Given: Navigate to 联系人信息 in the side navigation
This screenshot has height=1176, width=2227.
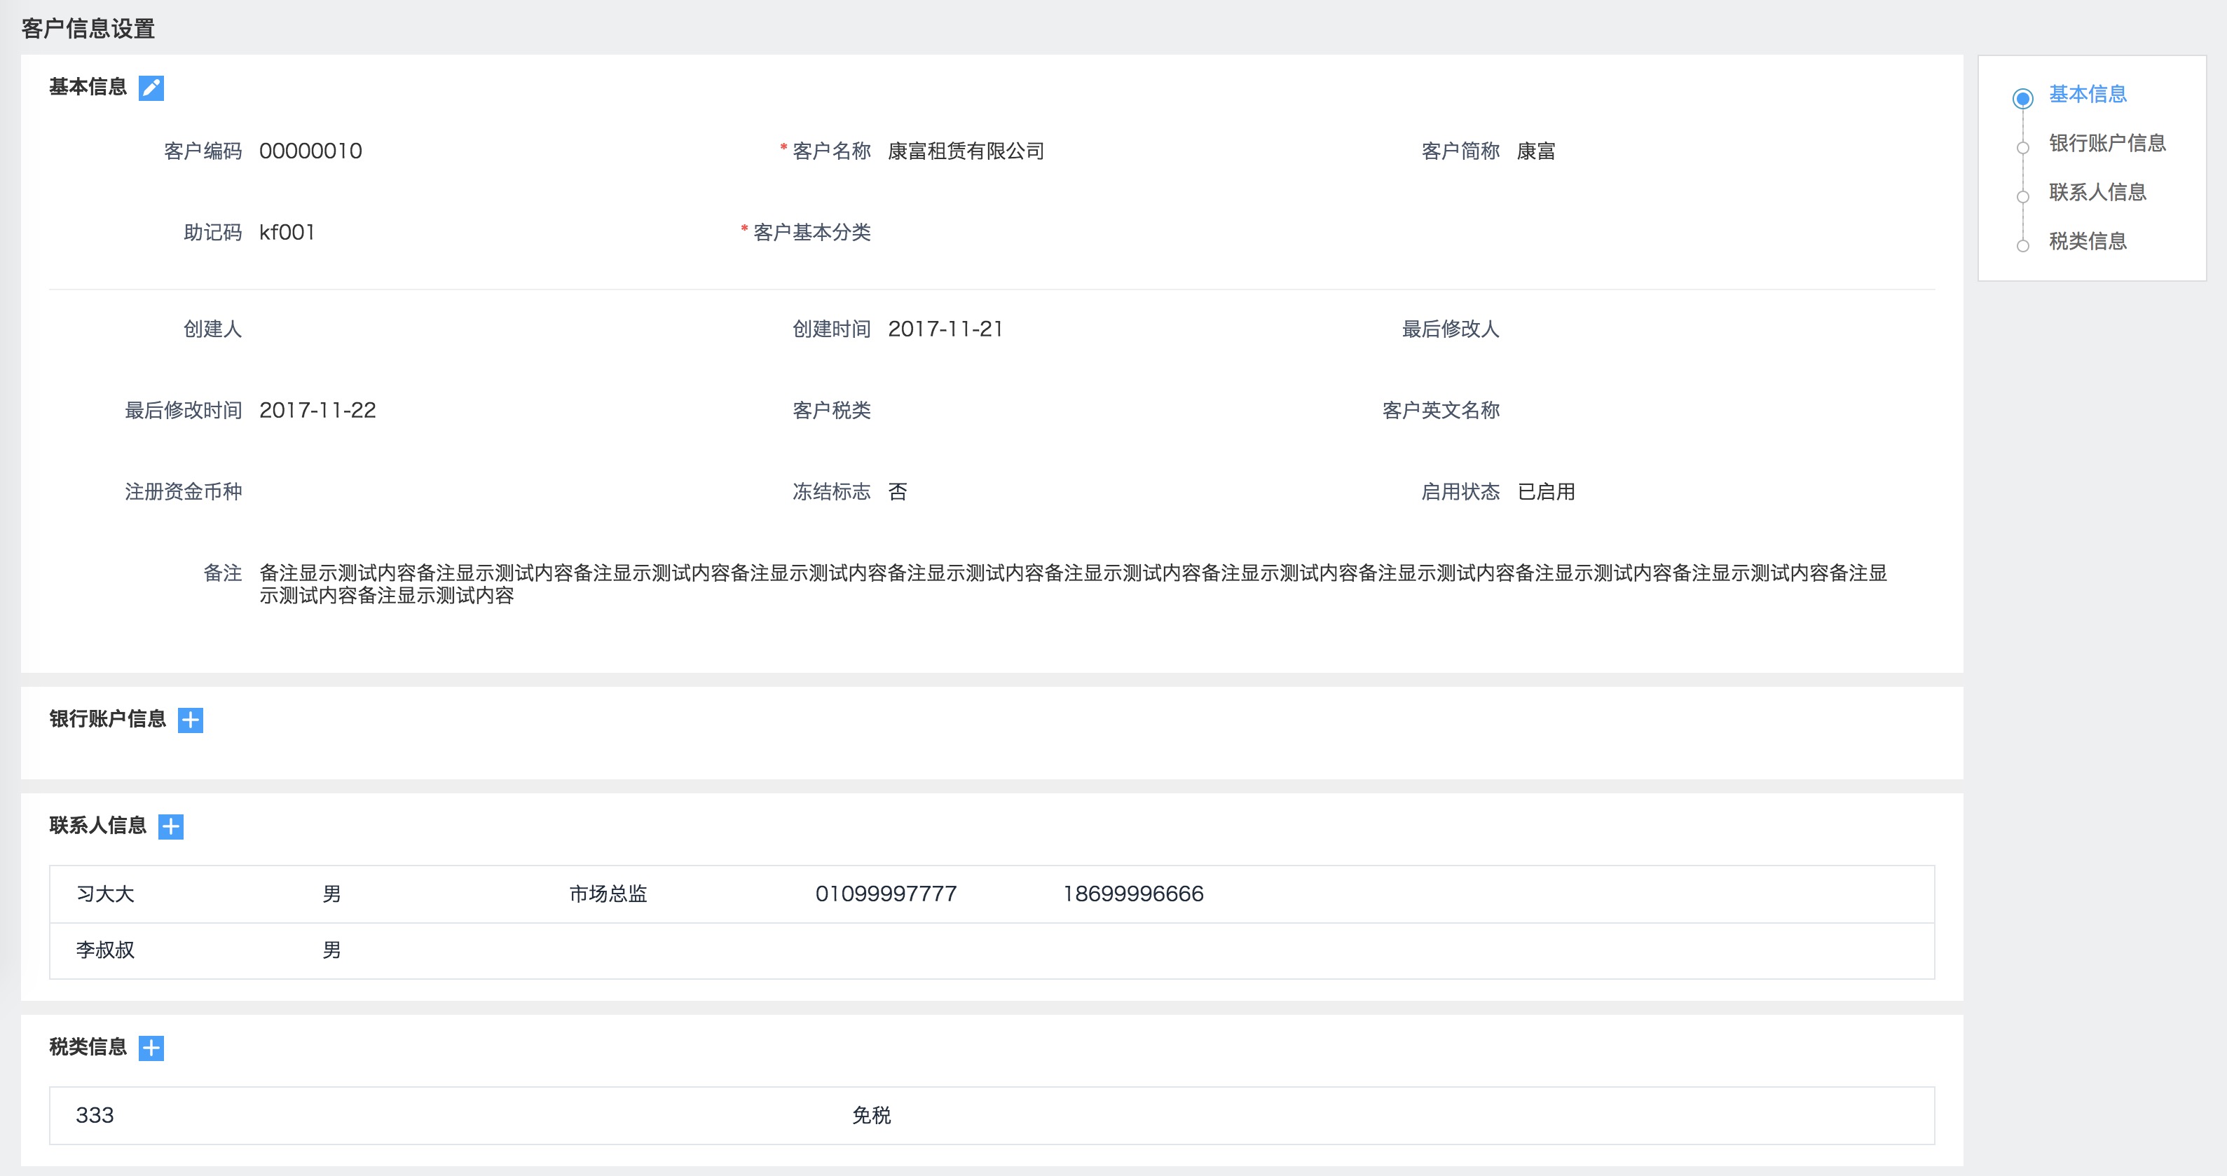Looking at the screenshot, I should pos(2097,192).
